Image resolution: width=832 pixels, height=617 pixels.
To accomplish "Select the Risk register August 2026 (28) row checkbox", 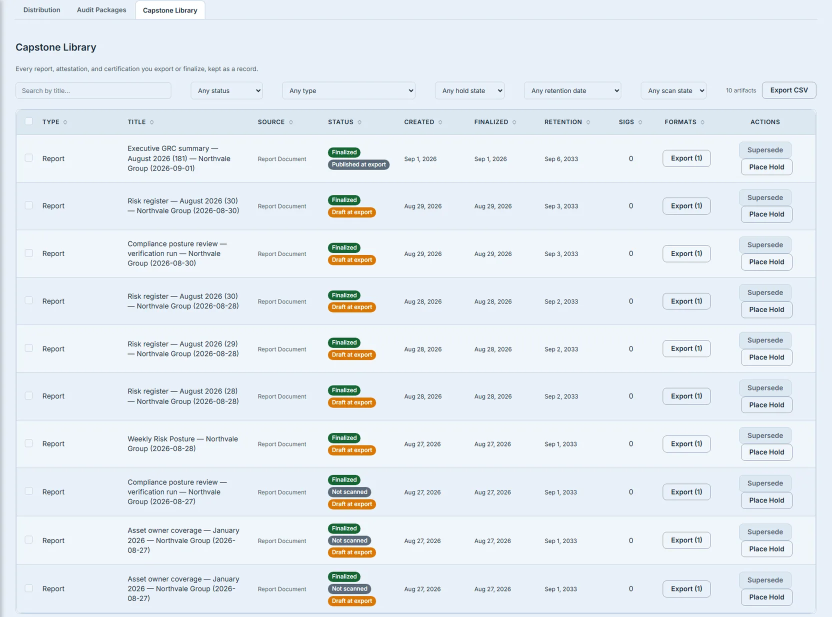I will point(29,395).
